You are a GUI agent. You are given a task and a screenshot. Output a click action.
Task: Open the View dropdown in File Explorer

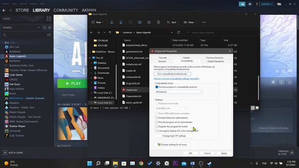coord(190,22)
